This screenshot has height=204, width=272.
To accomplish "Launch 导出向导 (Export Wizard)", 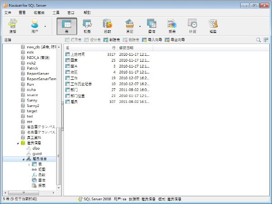I will pyautogui.click(x=175, y=40).
